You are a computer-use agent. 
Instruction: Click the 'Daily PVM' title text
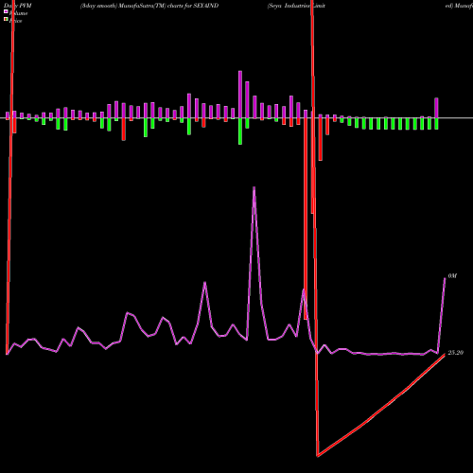tap(18, 6)
